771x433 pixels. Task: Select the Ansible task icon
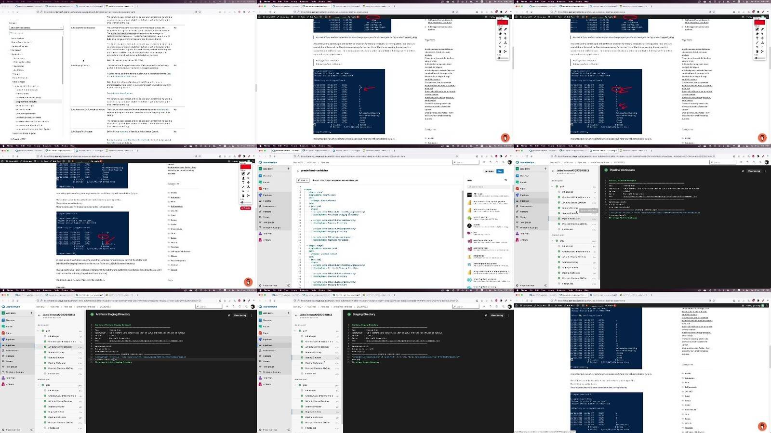(469, 225)
